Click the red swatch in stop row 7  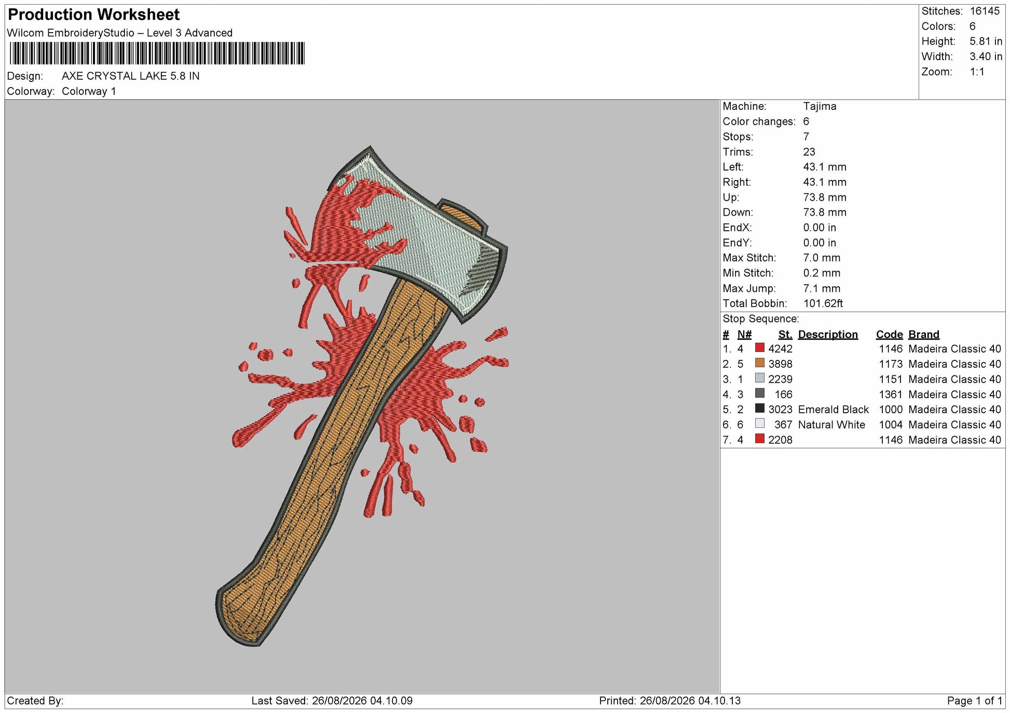point(760,438)
